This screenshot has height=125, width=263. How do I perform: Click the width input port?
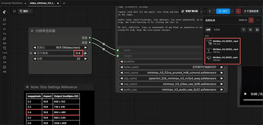point(118,50)
